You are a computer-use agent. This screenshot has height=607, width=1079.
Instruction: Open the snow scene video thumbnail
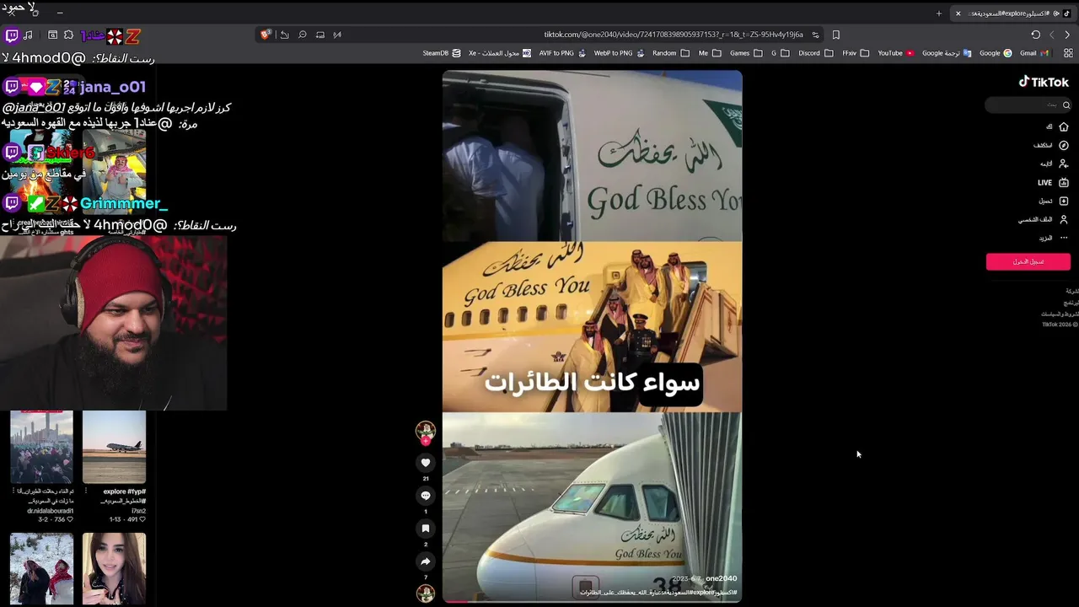[41, 569]
